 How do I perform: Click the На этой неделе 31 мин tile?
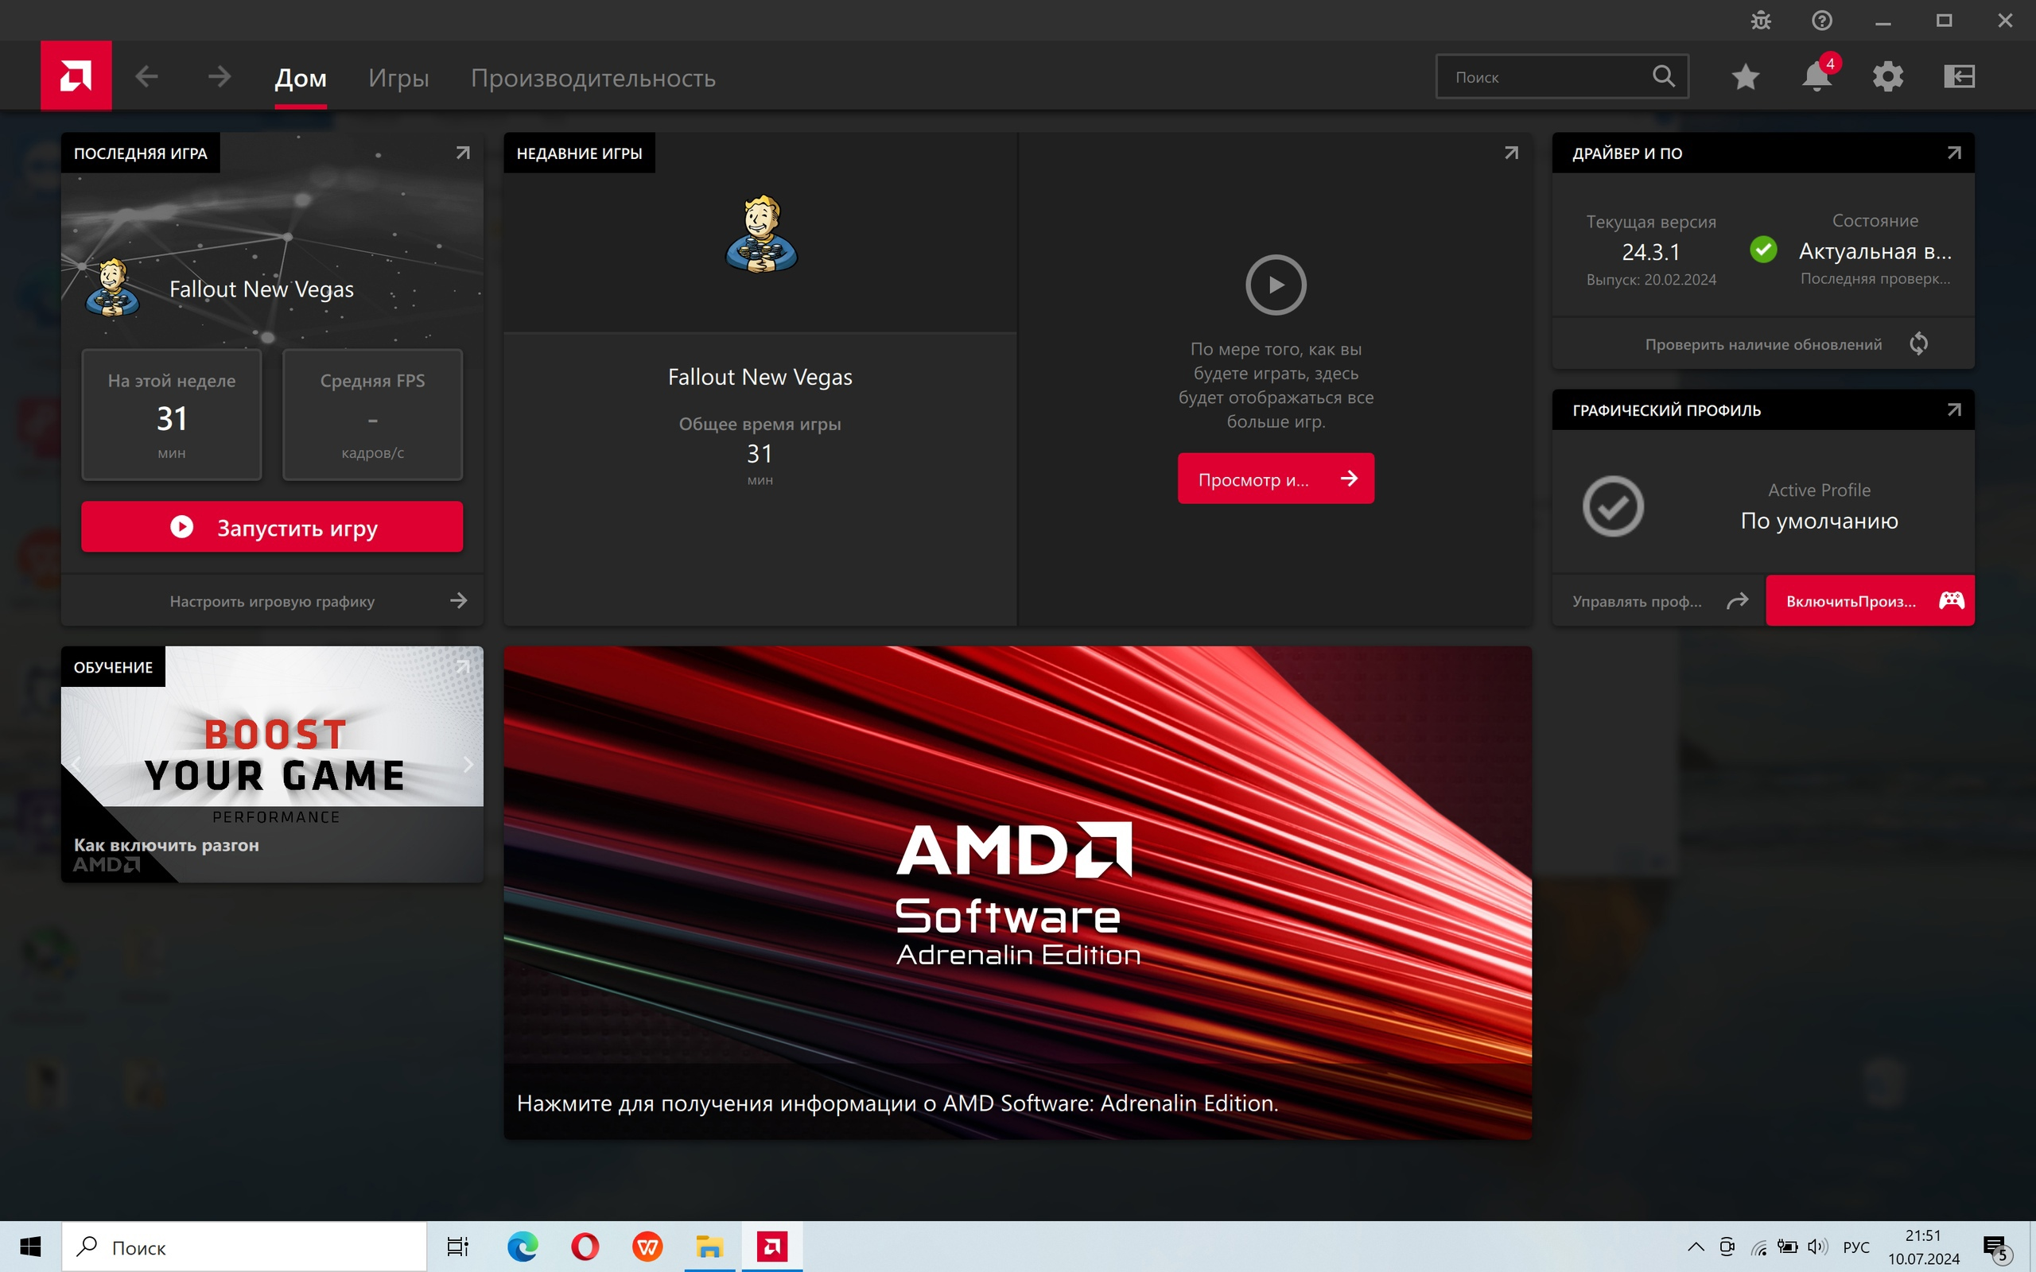[x=172, y=415]
